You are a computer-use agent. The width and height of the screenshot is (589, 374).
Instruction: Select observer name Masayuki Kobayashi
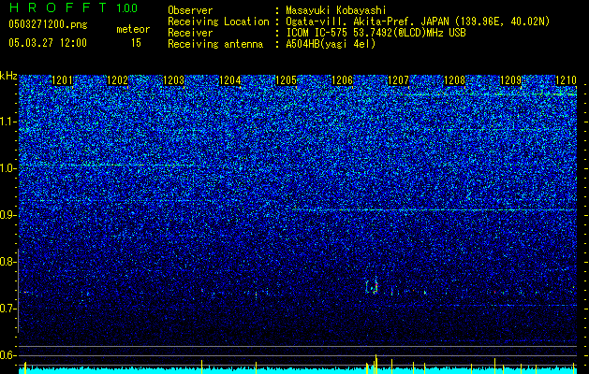[336, 10]
